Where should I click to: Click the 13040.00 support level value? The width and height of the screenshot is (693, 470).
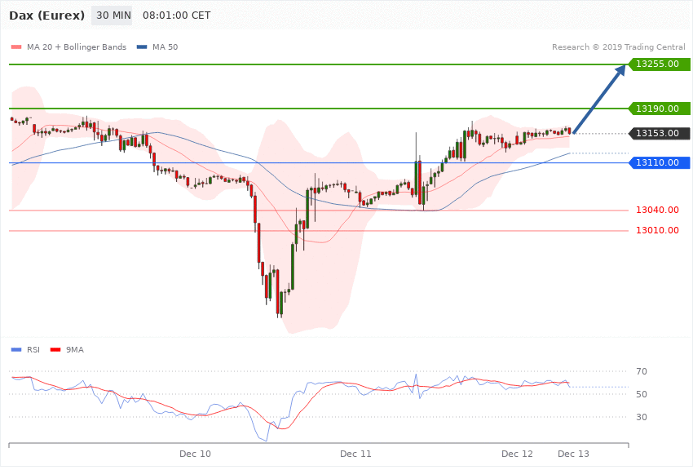tap(657, 210)
